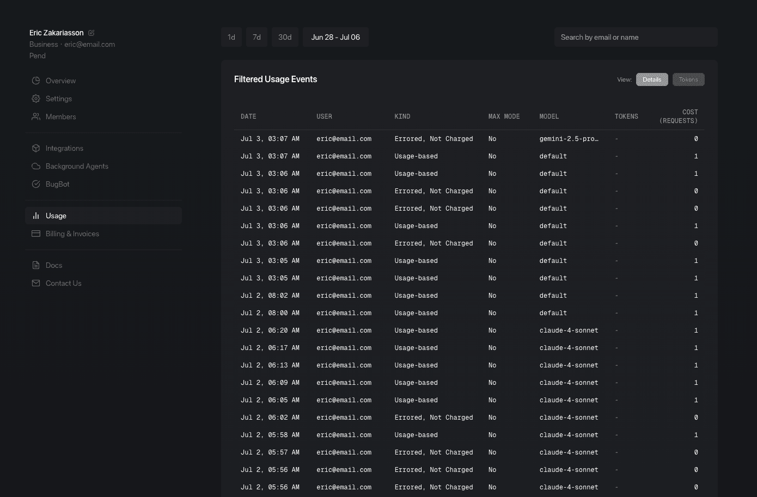Click the search by email or name field
The width and height of the screenshot is (757, 497).
point(636,37)
